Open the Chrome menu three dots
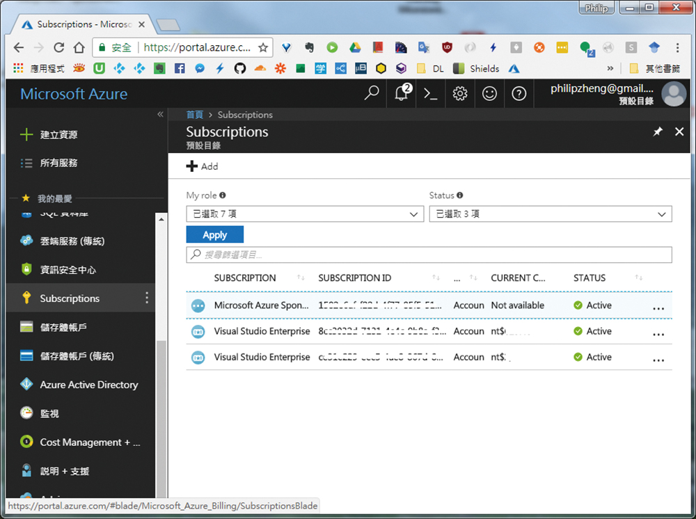The image size is (696, 519). (677, 47)
